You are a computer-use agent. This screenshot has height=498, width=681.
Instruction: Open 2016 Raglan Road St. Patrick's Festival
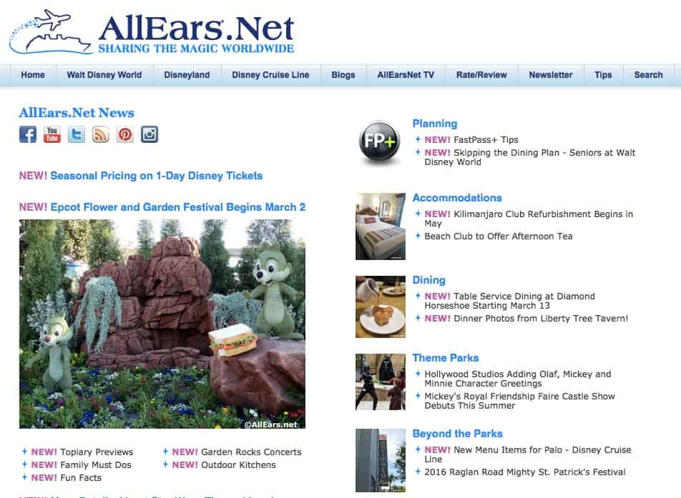(x=525, y=472)
